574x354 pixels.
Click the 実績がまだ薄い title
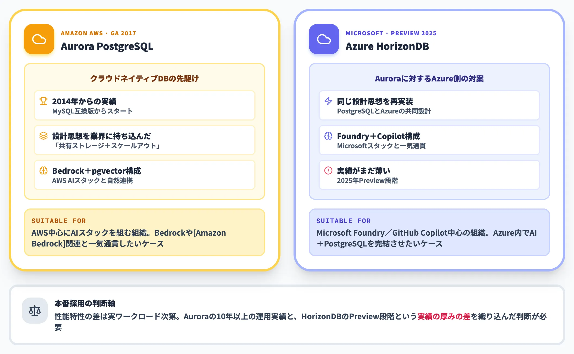[364, 171]
